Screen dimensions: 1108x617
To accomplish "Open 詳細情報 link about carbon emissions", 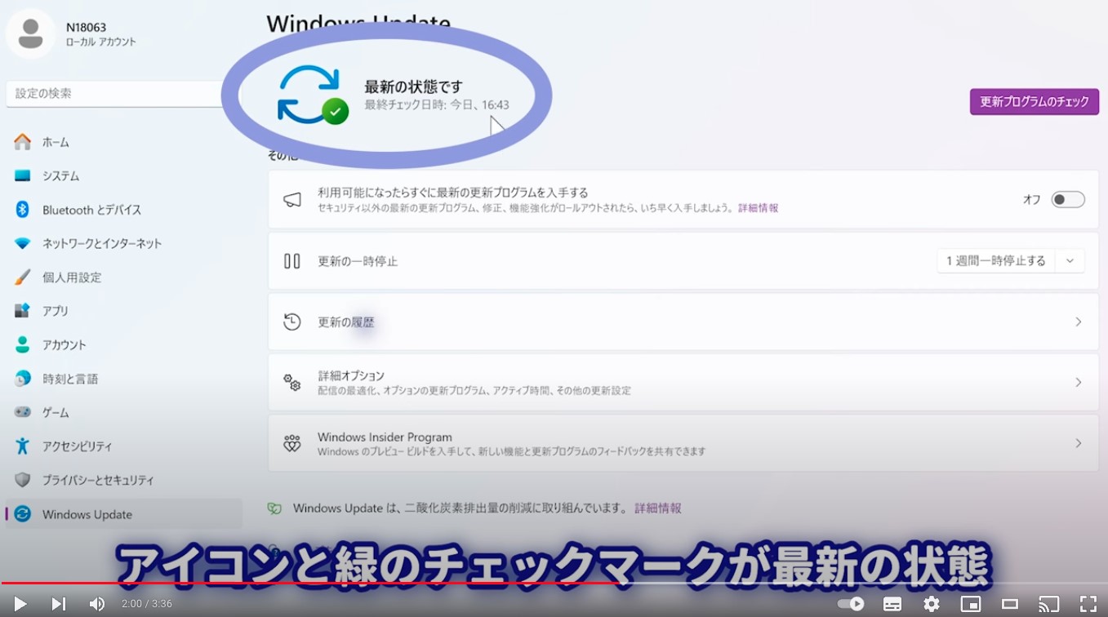I will tap(658, 508).
